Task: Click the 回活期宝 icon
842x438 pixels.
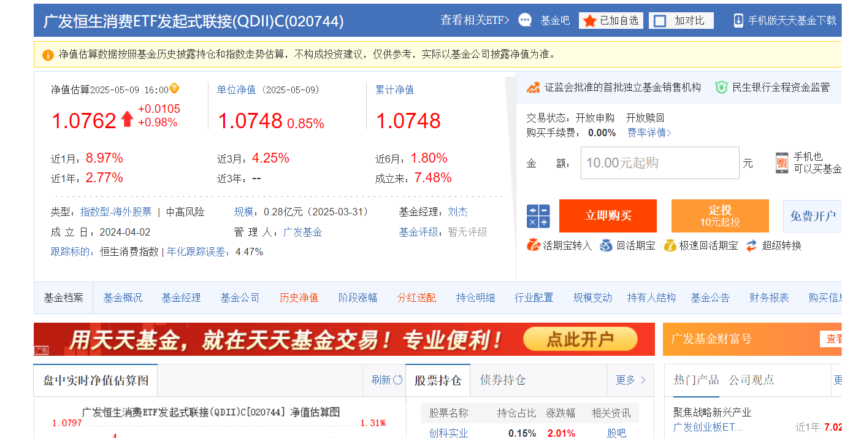Action: coord(606,245)
